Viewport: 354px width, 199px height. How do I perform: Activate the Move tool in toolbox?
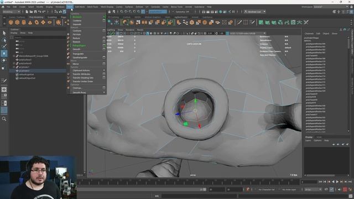(4, 54)
